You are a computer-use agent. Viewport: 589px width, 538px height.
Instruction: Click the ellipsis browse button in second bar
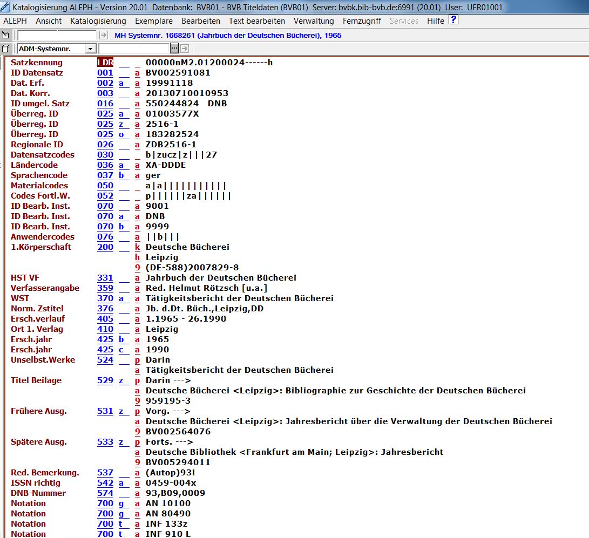[174, 49]
